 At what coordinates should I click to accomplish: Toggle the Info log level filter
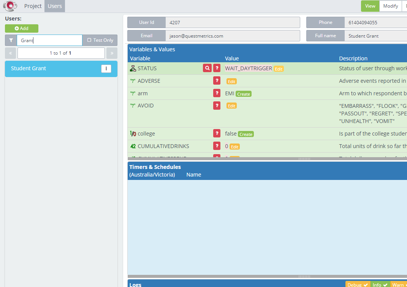coord(380,285)
